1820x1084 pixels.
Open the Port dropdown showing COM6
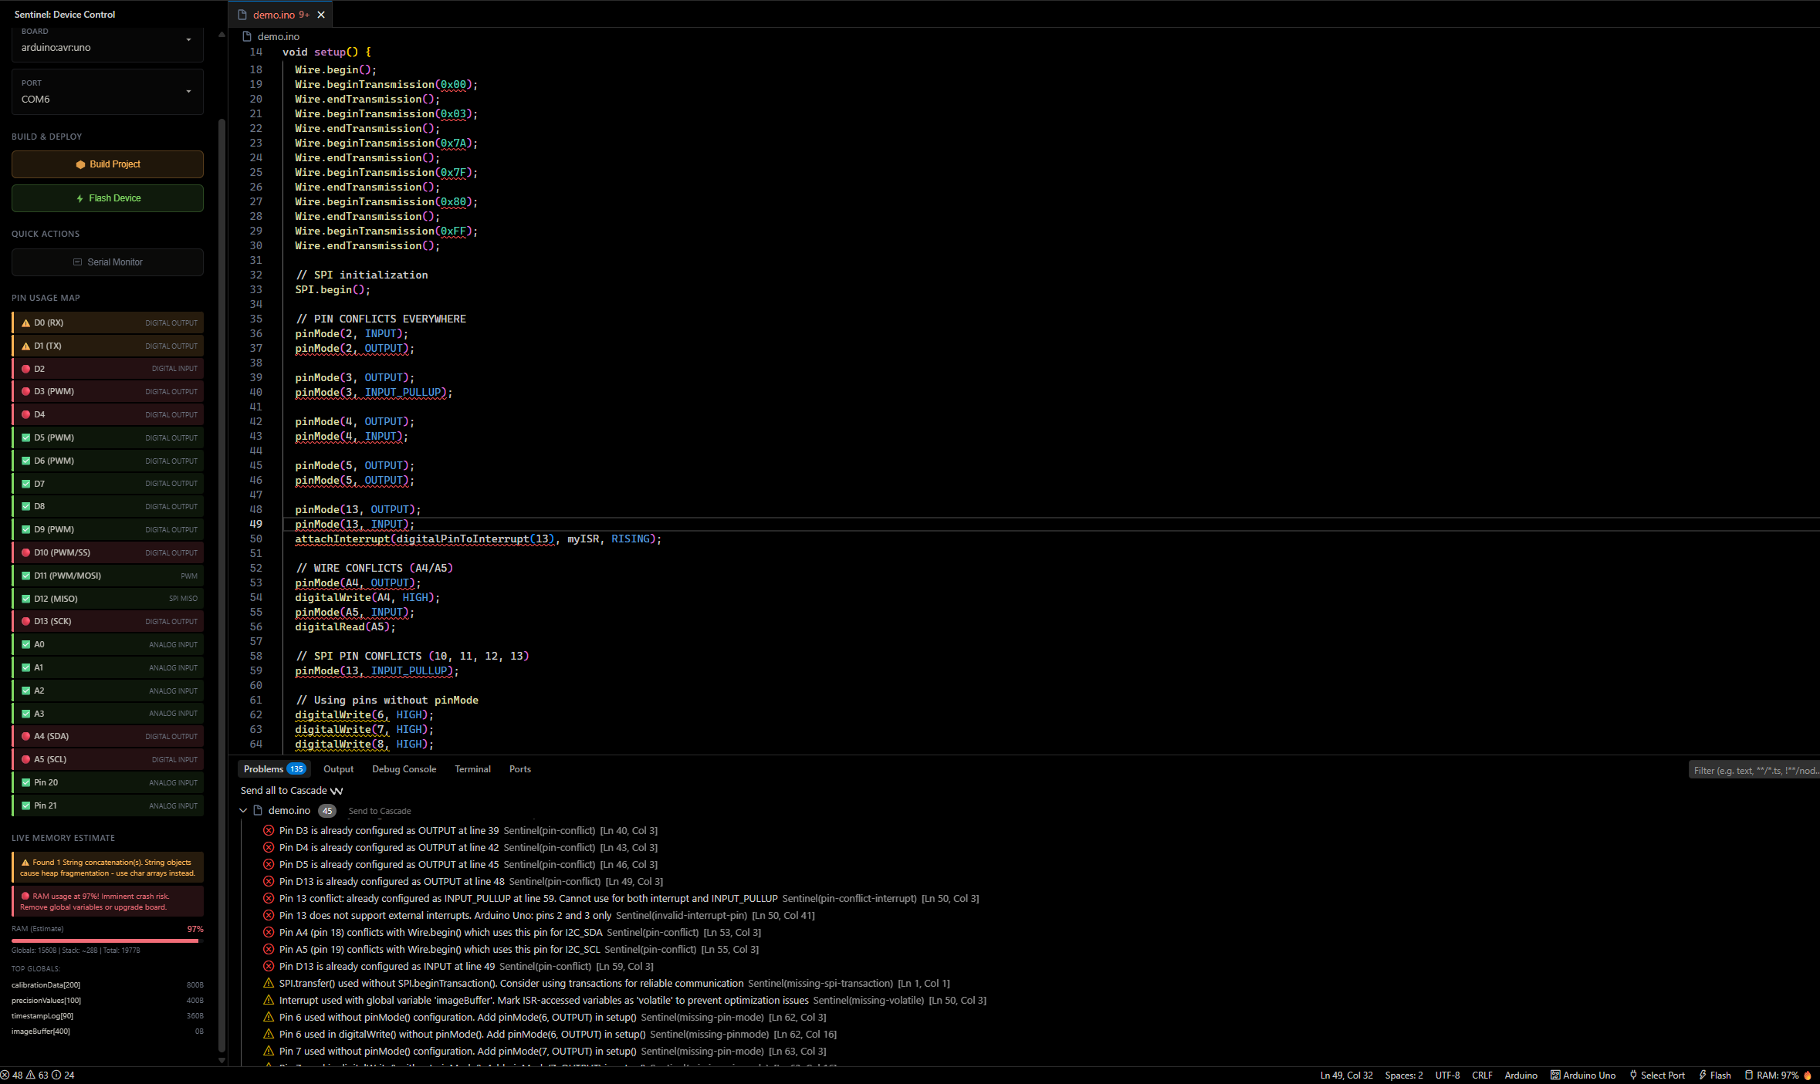click(x=107, y=95)
